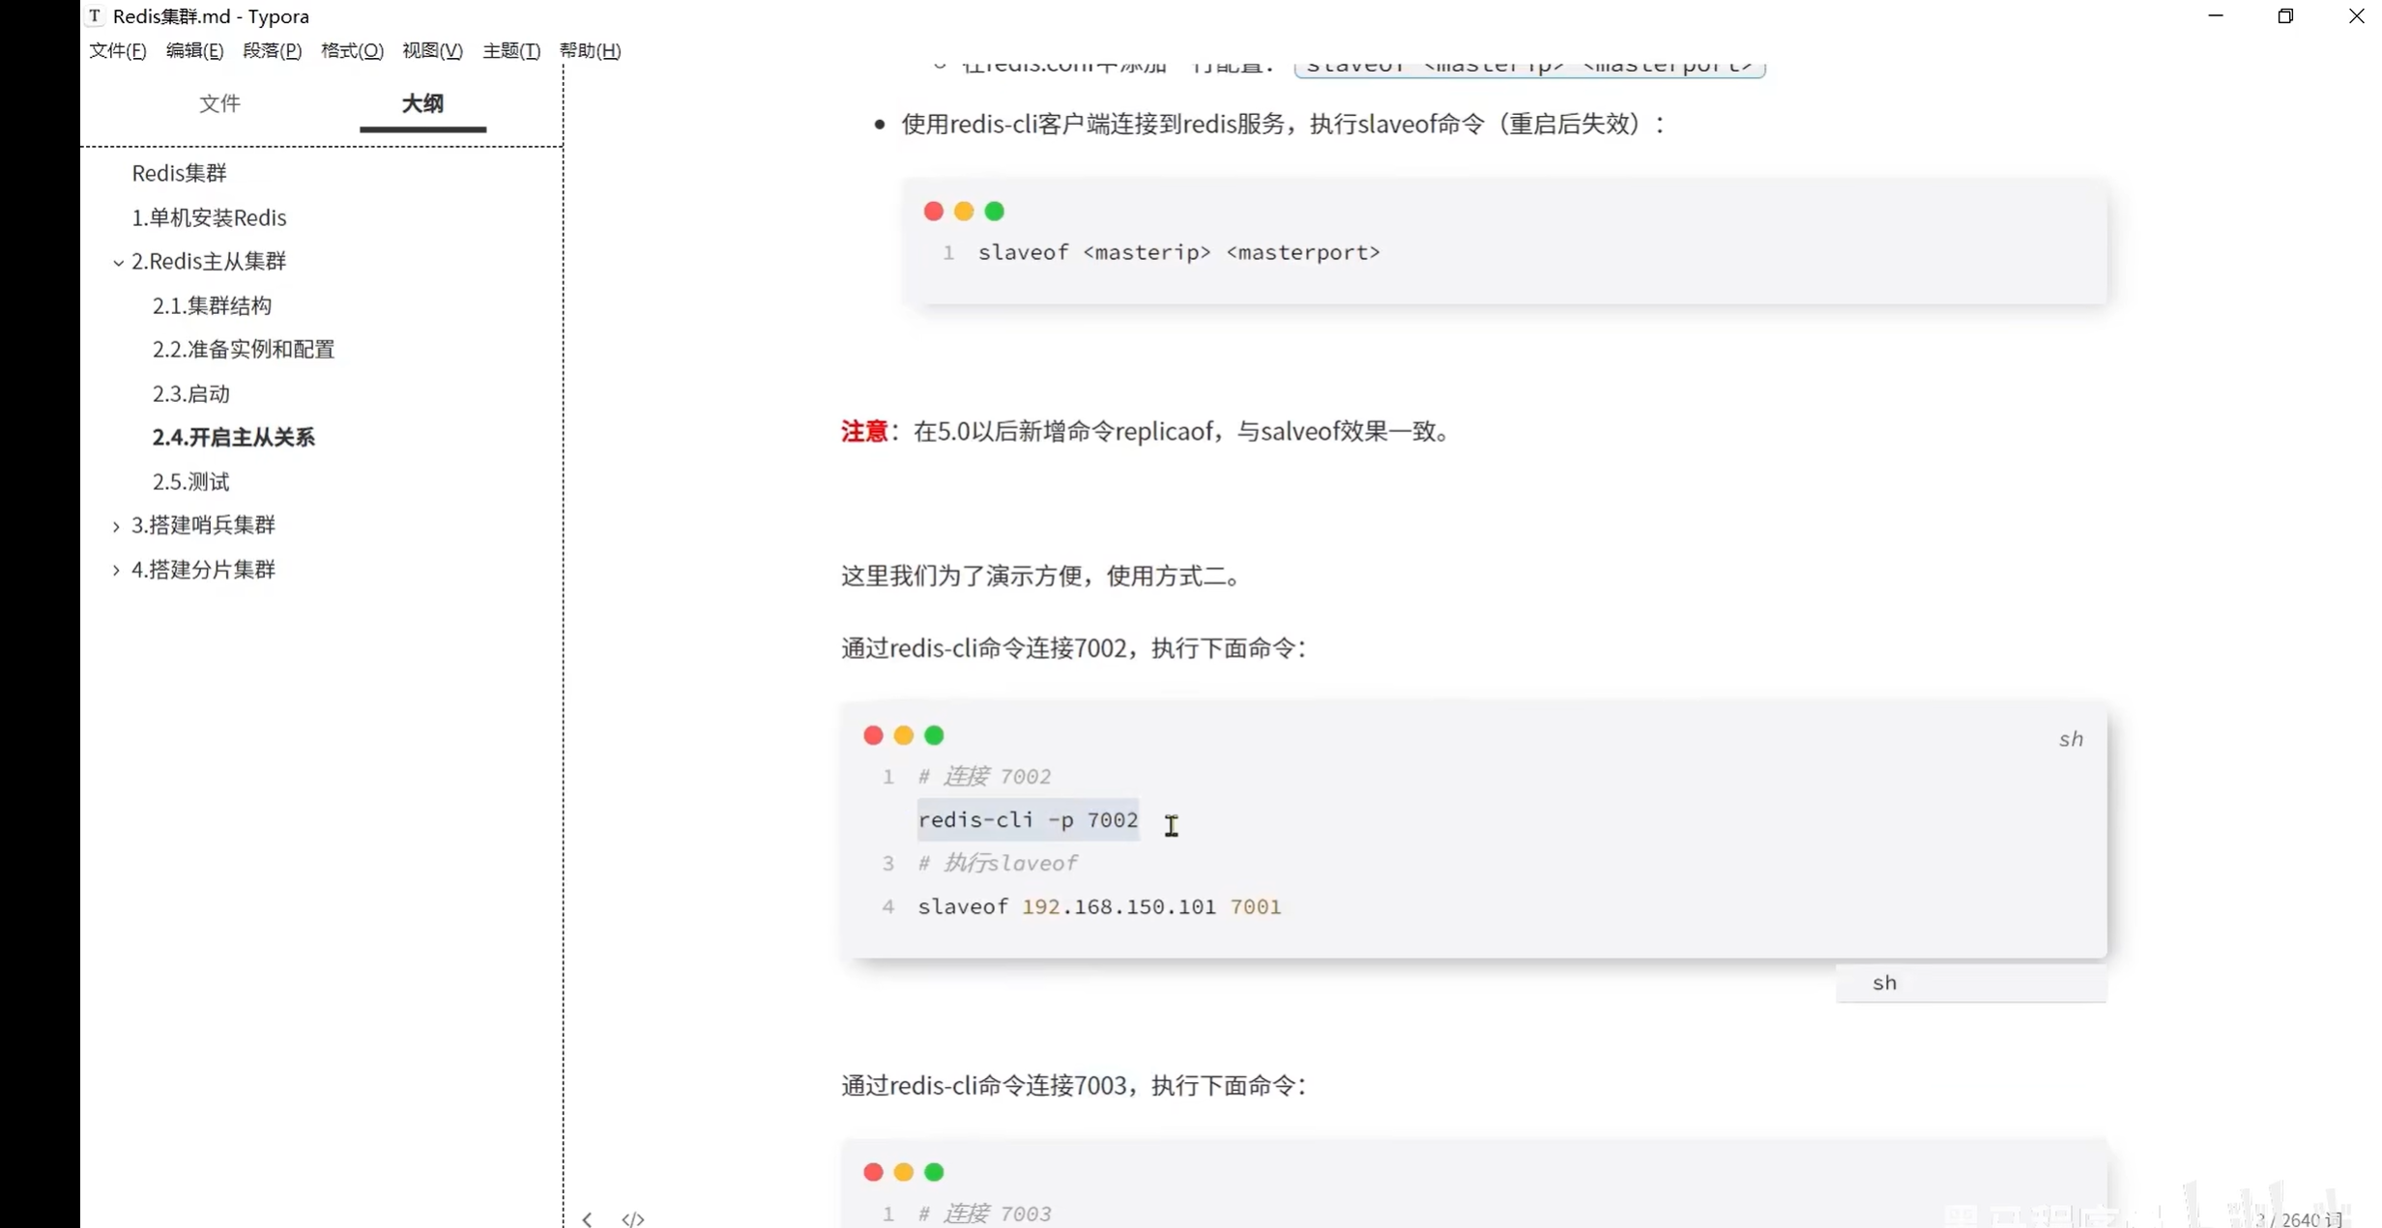Click the redis-cli -p 7002 code line
The image size is (2382, 1228).
pos(1027,820)
